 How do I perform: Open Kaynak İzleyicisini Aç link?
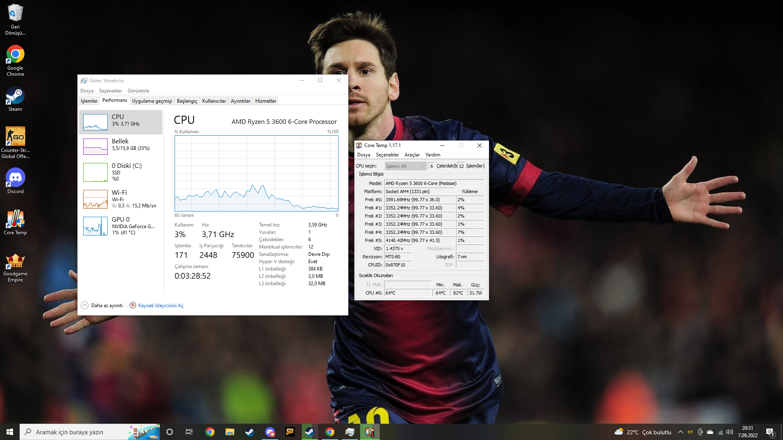pos(161,306)
